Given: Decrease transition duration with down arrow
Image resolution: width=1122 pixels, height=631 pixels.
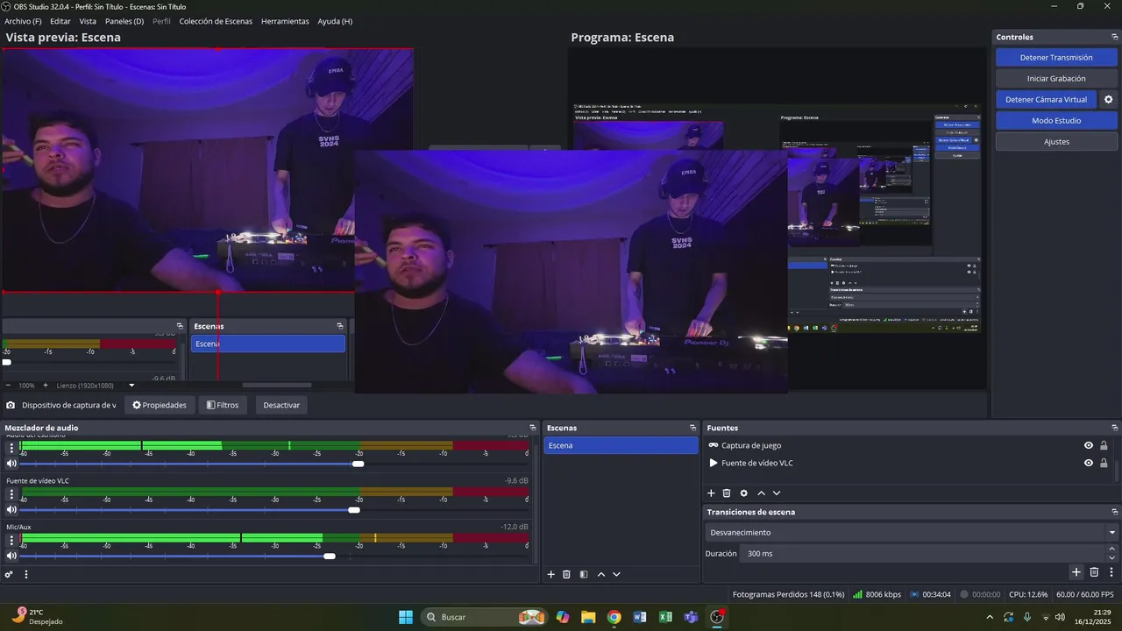Looking at the screenshot, I should click(1111, 558).
